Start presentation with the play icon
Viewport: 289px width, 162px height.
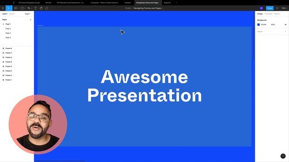tap(277, 8)
